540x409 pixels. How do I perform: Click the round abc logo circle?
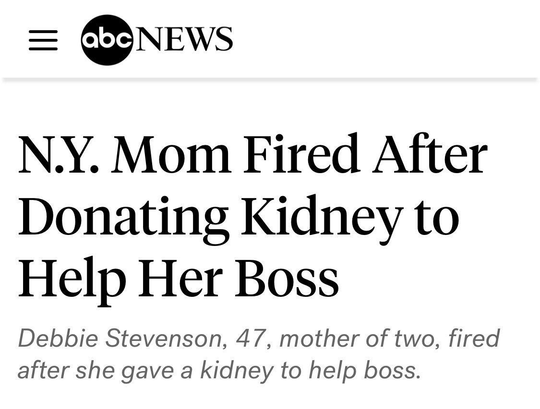pos(107,40)
